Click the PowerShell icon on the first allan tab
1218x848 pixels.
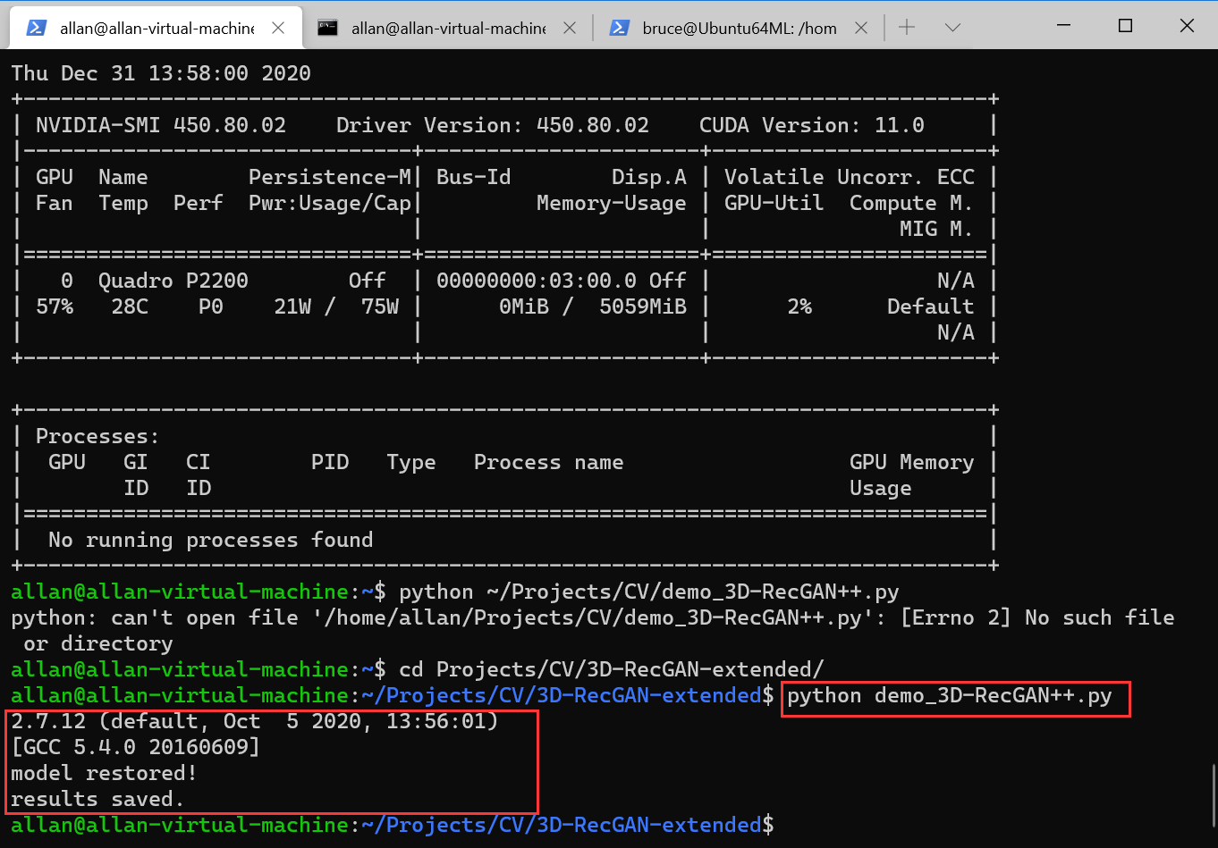coord(37,28)
